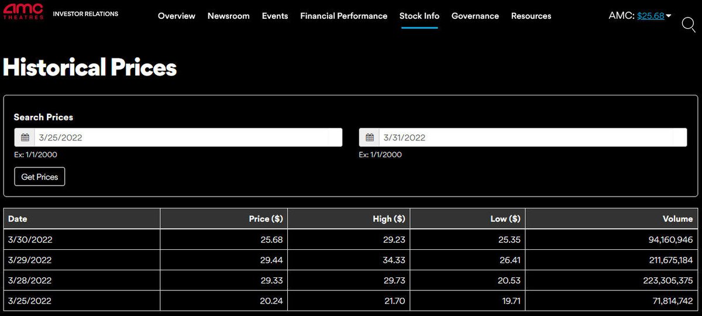Click the Date column header
Image resolution: width=702 pixels, height=316 pixels.
[82, 219]
